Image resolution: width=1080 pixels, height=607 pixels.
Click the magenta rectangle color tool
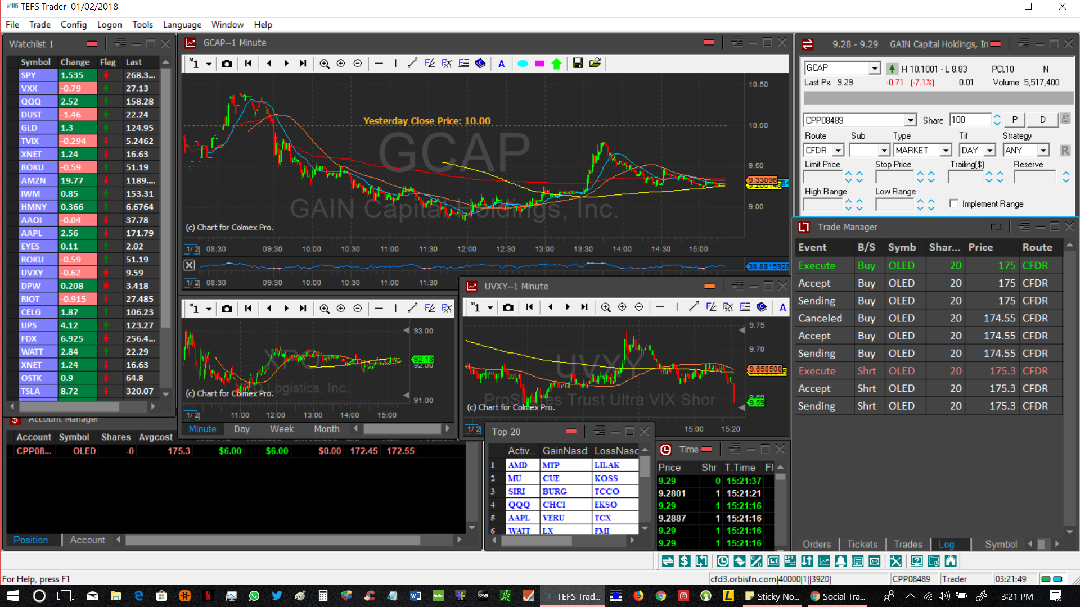(x=539, y=64)
